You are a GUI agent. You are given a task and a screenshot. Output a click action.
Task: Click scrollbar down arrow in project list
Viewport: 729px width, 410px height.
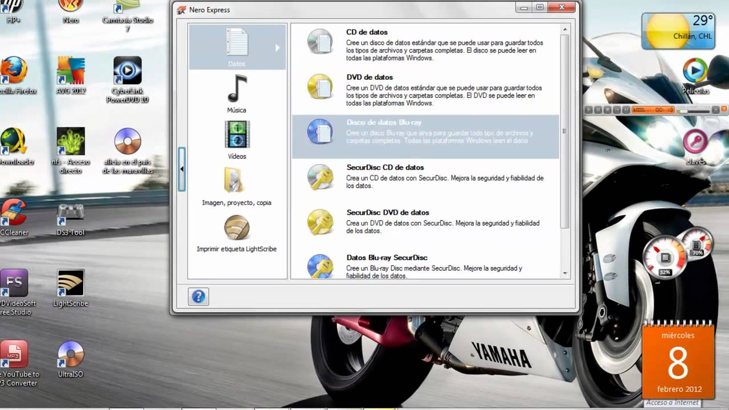click(565, 273)
